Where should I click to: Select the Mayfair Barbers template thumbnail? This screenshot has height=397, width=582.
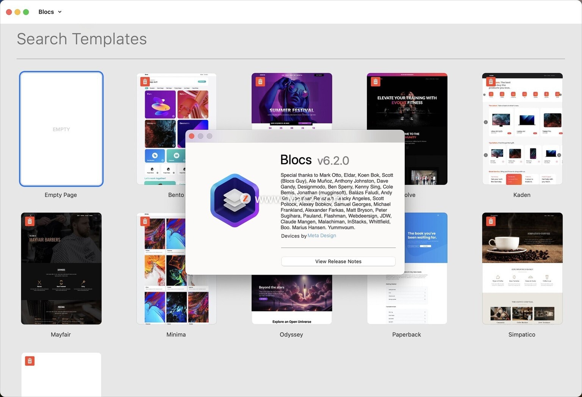pyautogui.click(x=61, y=269)
